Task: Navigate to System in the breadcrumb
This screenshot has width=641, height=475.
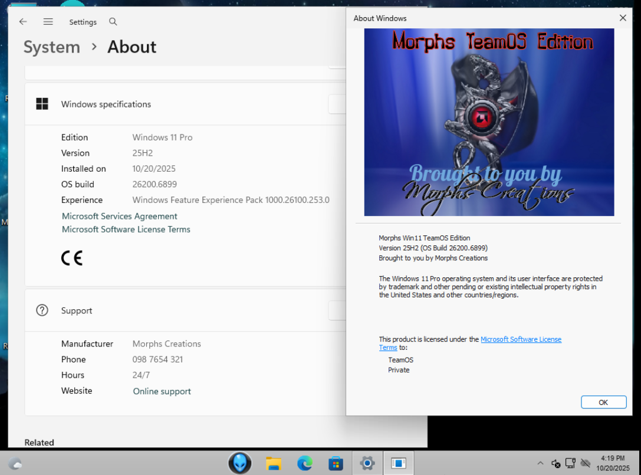Action: [x=52, y=47]
